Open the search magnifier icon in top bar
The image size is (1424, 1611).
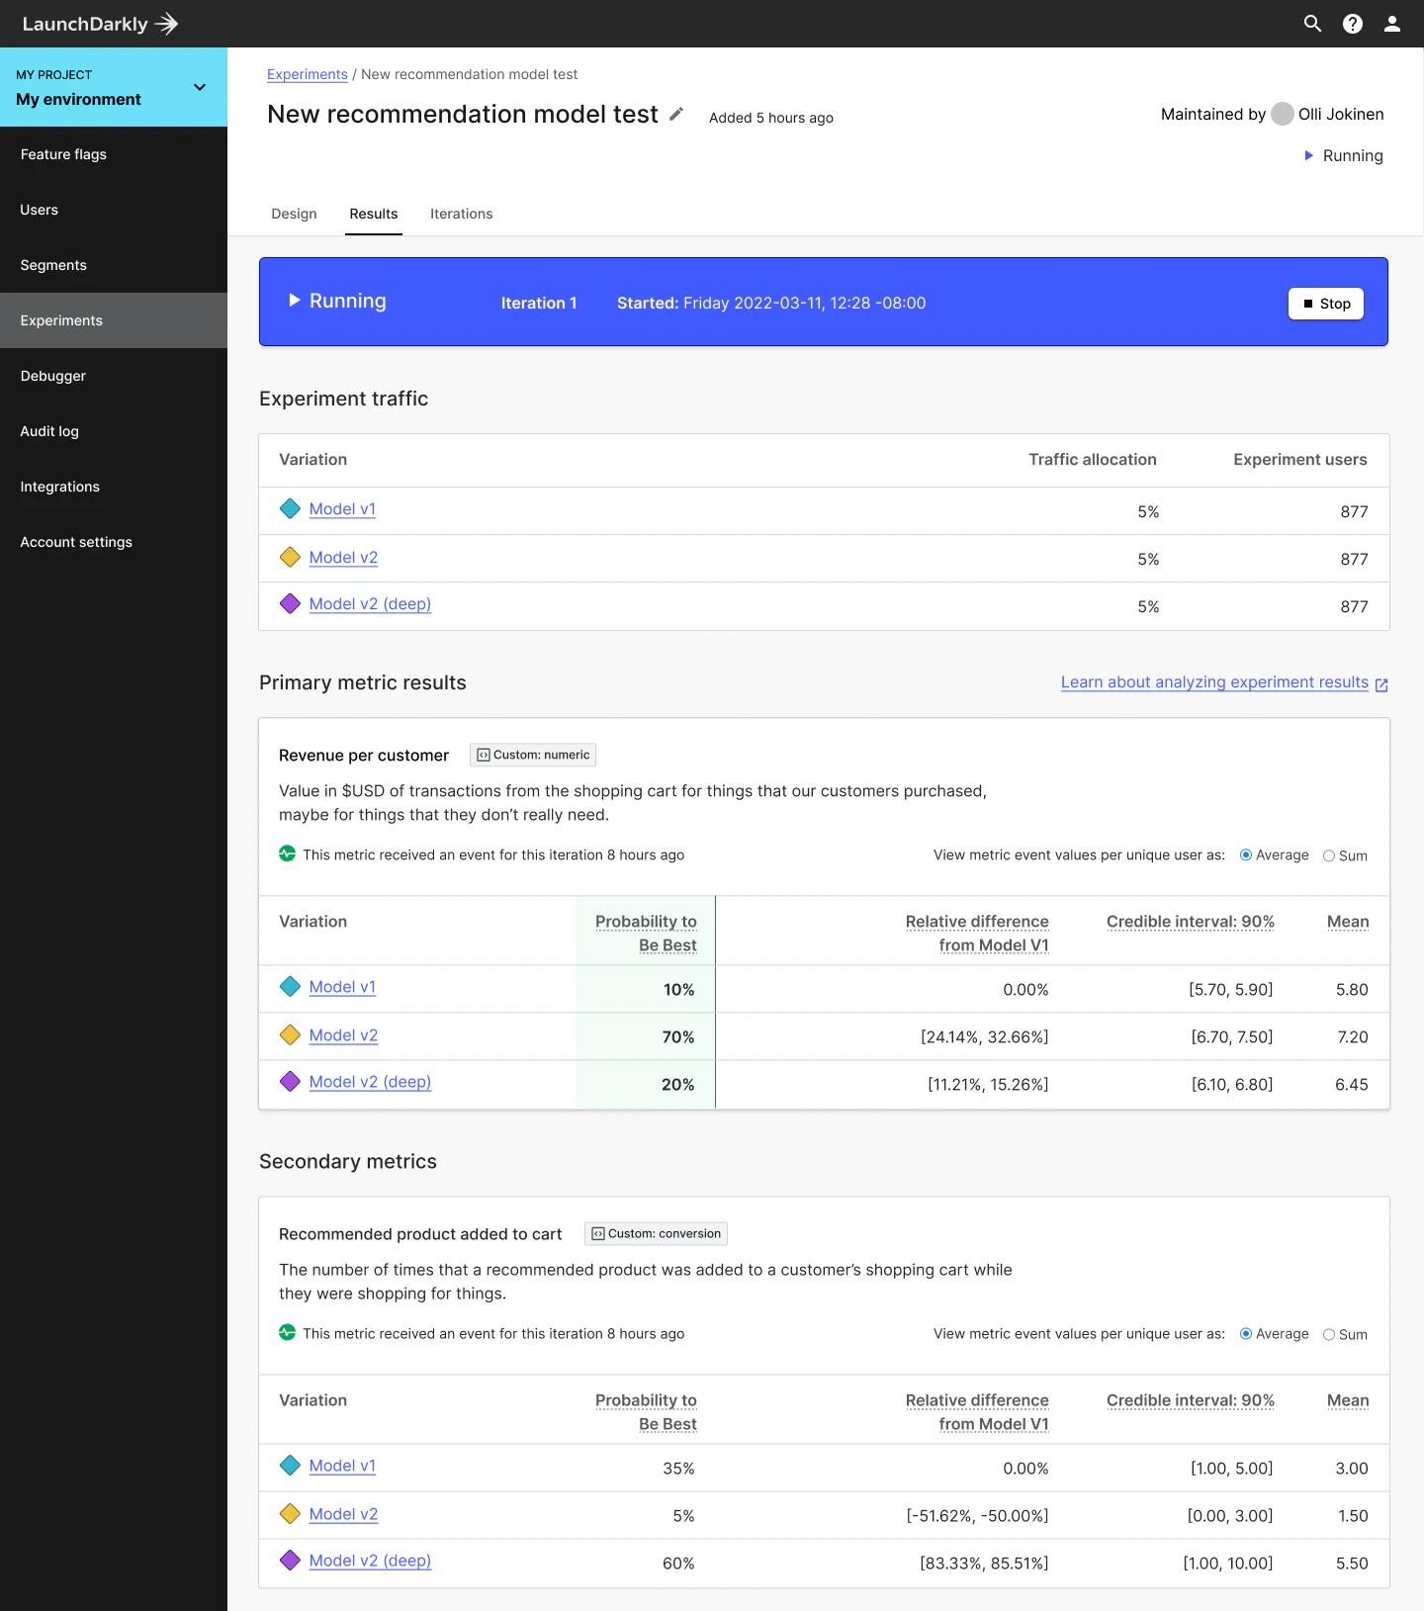point(1312,24)
